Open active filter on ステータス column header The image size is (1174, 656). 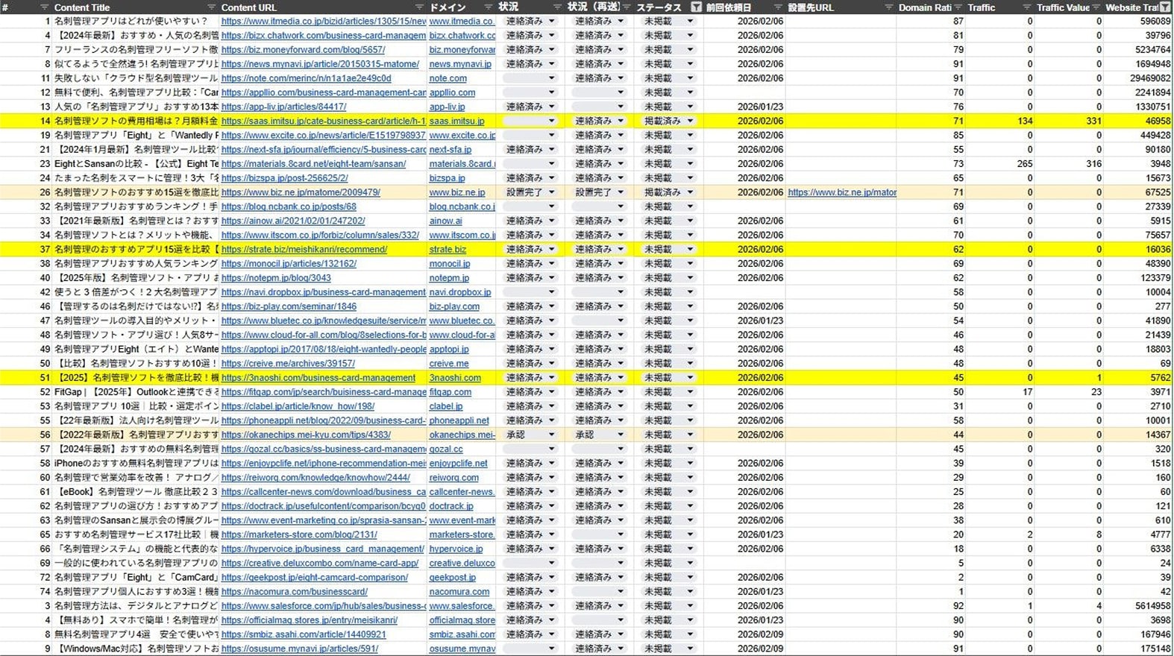(696, 7)
